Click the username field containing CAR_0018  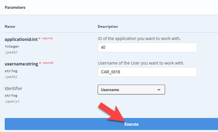[147, 72]
